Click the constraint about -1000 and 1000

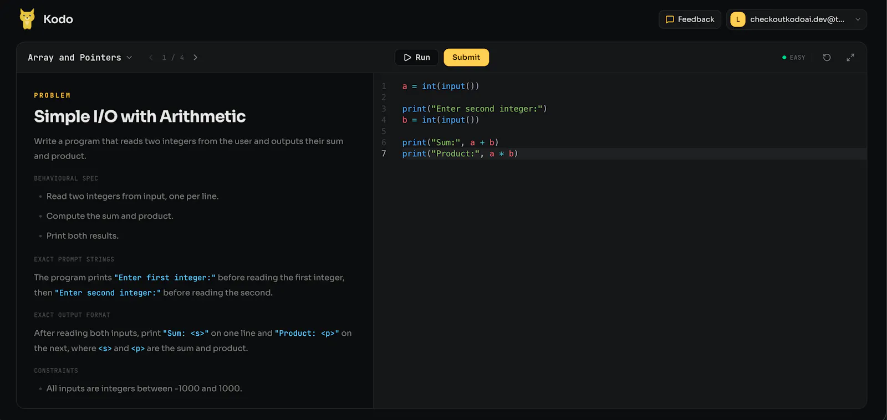pyautogui.click(x=144, y=388)
